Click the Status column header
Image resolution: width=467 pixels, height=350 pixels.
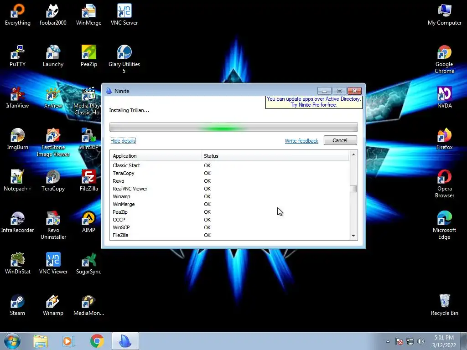(275, 156)
